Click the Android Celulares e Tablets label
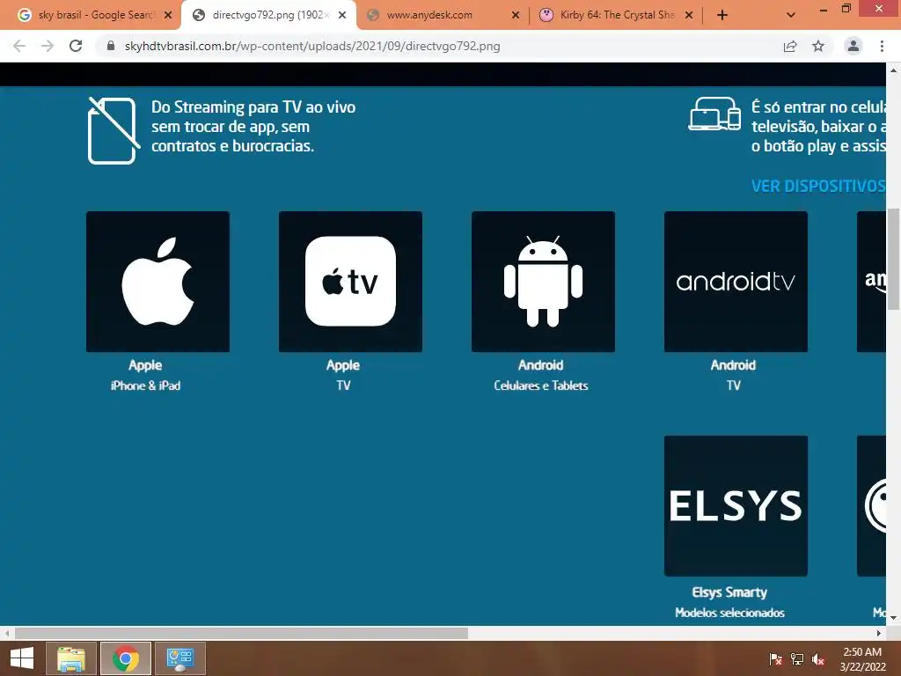The width and height of the screenshot is (901, 676). tap(541, 375)
